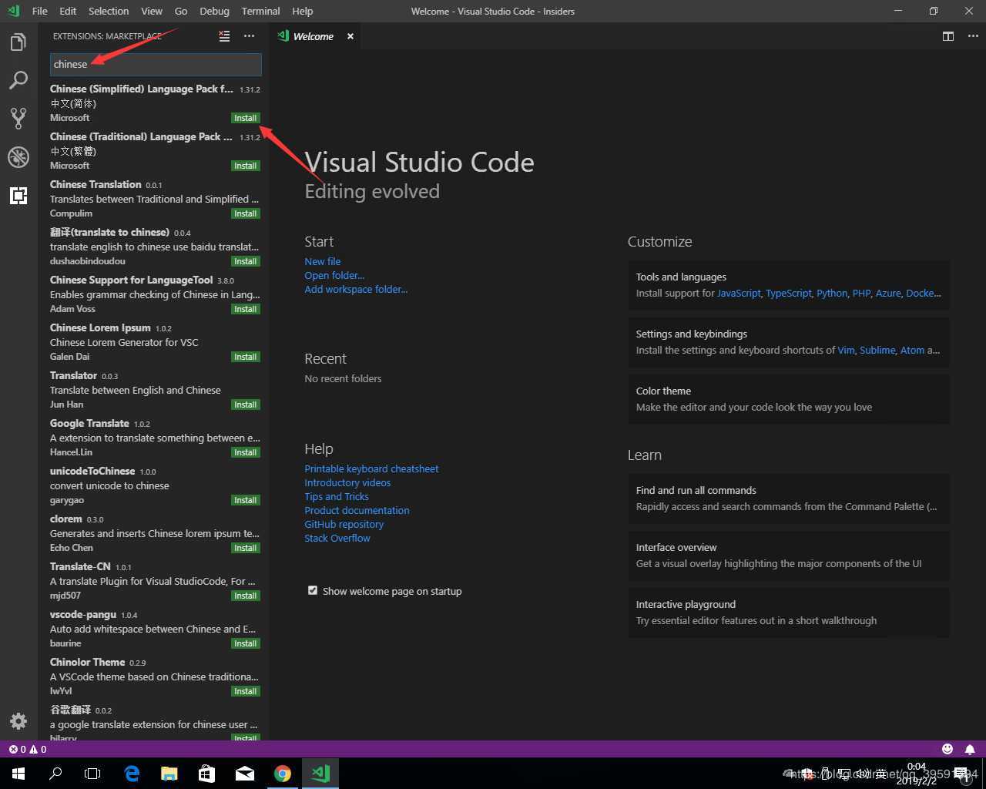Open the Edit menu
The width and height of the screenshot is (986, 789).
[x=68, y=11]
